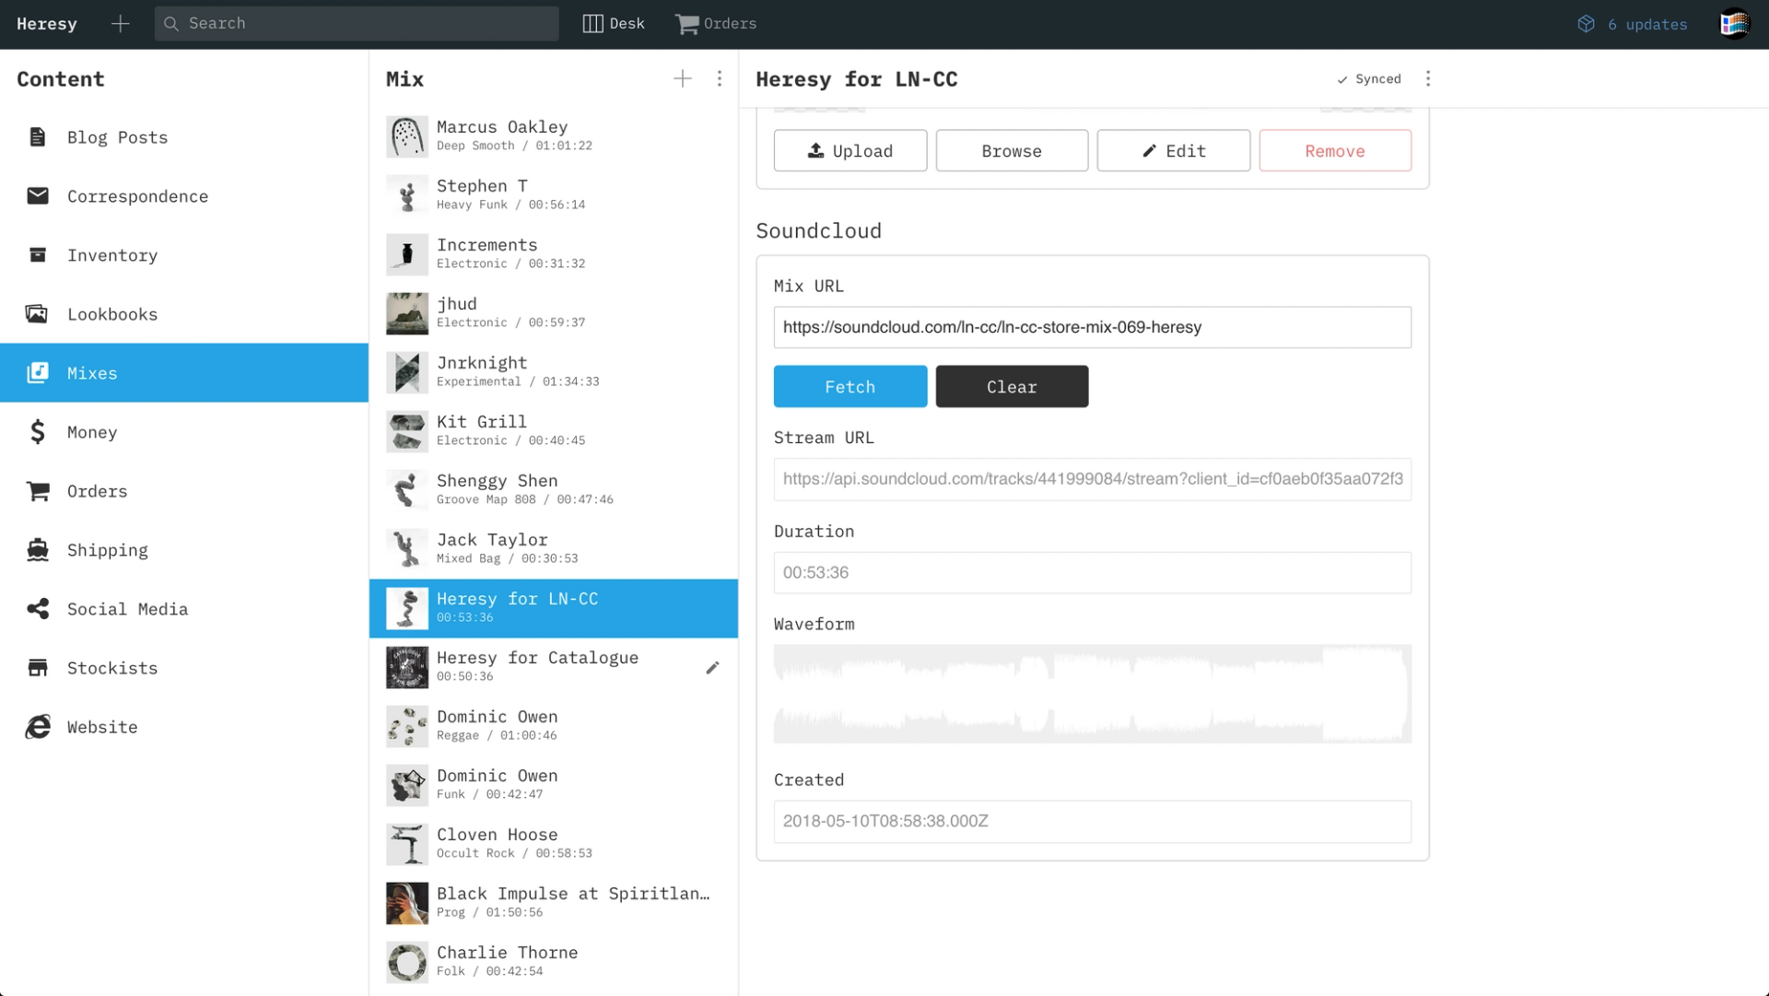The height and width of the screenshot is (996, 1769).
Task: Go to Social Media content section
Action: [x=127, y=609]
